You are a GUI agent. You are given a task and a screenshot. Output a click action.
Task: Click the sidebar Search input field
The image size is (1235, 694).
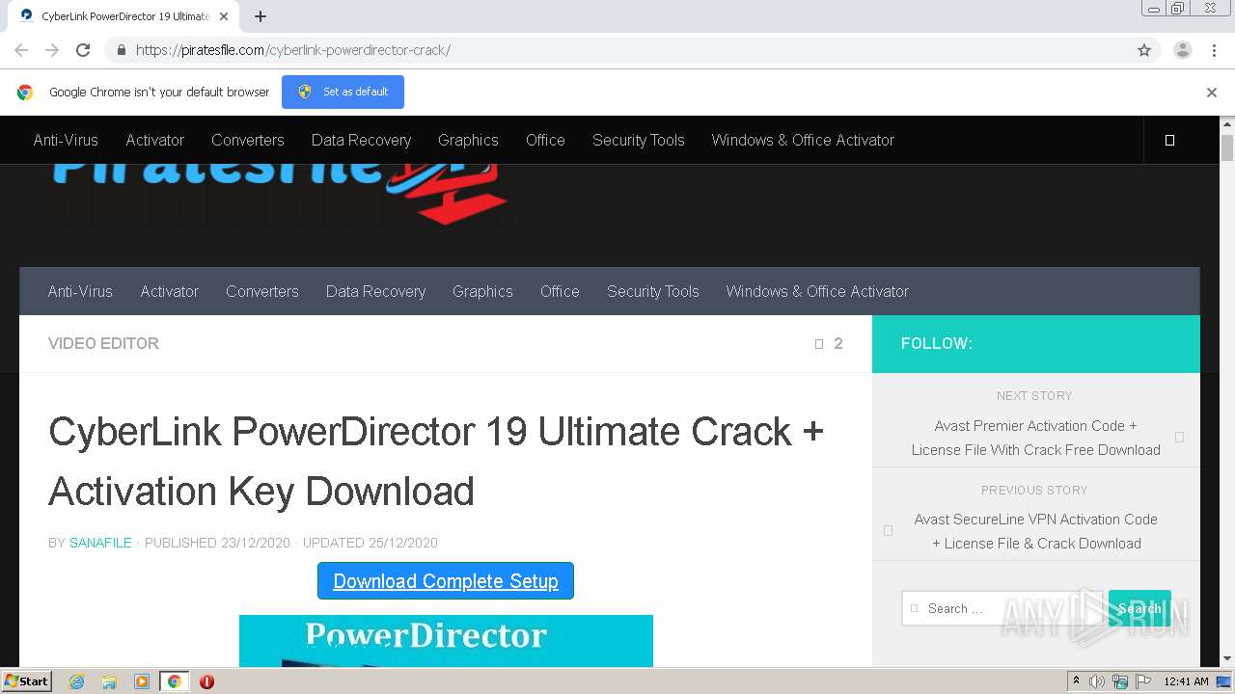click(1003, 608)
